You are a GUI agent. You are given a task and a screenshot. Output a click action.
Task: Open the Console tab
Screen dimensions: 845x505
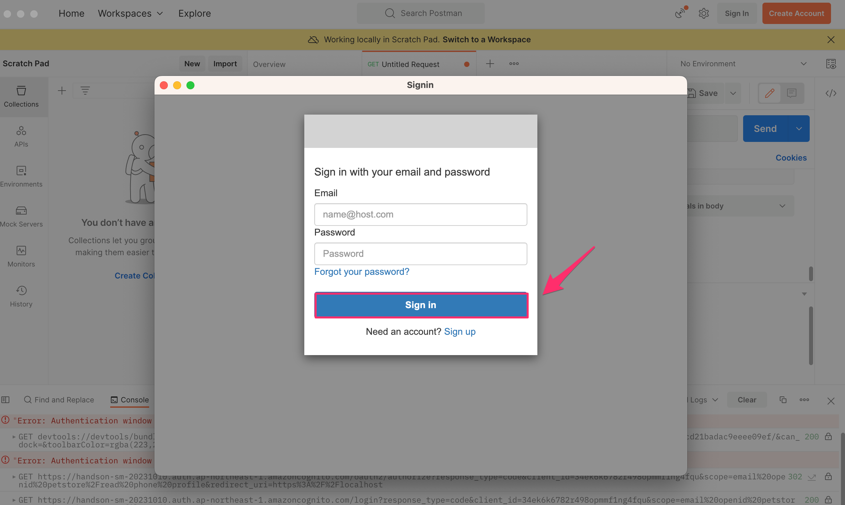[130, 400]
